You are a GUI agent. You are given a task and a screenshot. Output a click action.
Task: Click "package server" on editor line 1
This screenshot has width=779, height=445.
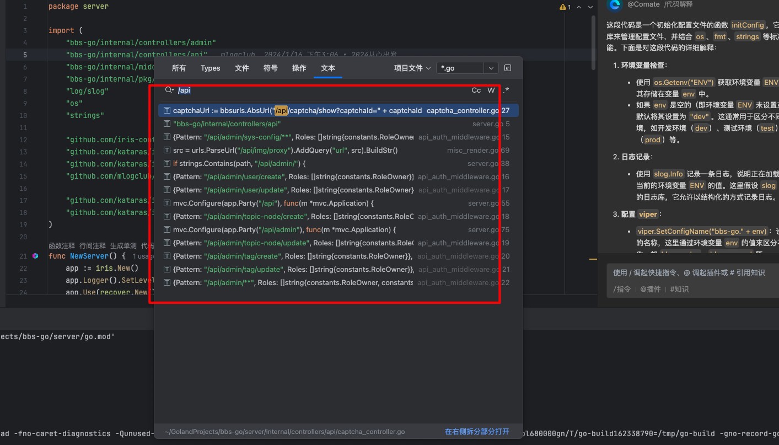(x=78, y=7)
